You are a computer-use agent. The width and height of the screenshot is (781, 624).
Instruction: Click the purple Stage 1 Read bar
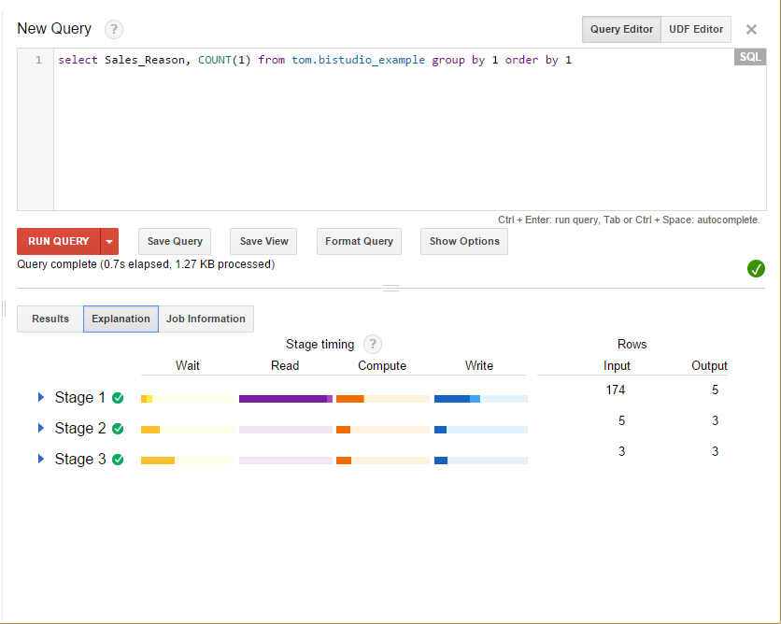tap(285, 399)
